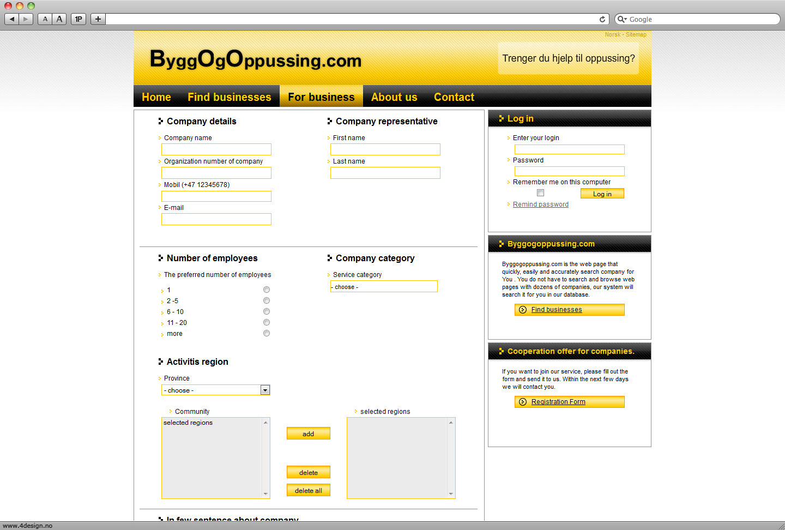The image size is (785, 530).
Task: Open the Registration Form link
Action: point(558,402)
